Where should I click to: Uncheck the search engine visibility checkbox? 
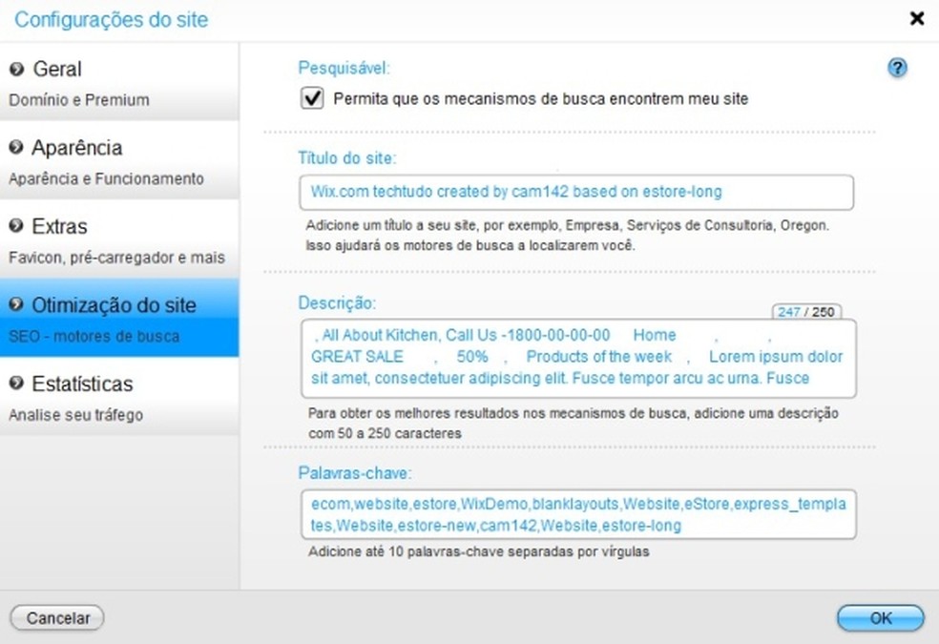click(310, 98)
